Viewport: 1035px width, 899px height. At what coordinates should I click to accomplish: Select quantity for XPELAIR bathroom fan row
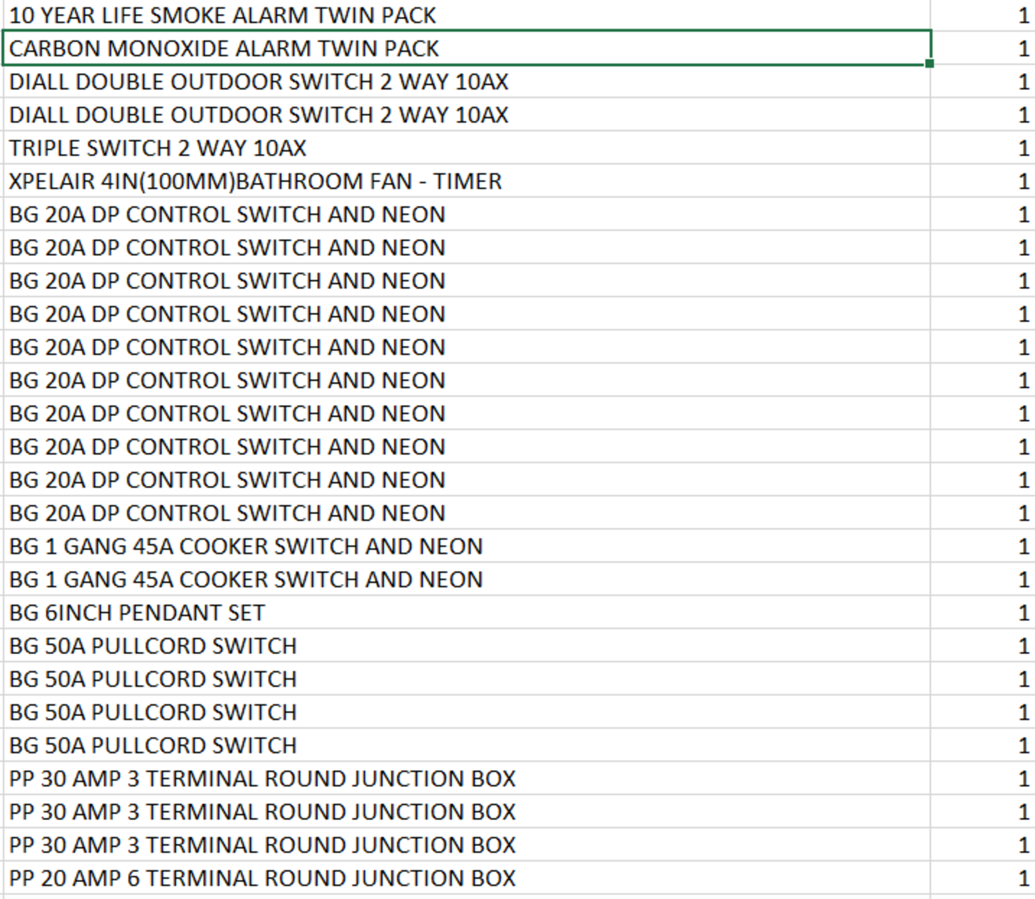[983, 181]
